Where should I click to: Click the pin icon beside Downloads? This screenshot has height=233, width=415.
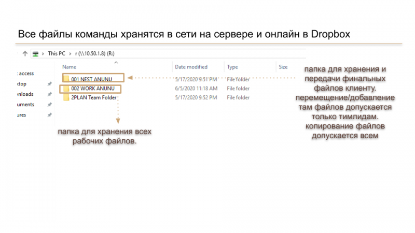click(x=49, y=94)
